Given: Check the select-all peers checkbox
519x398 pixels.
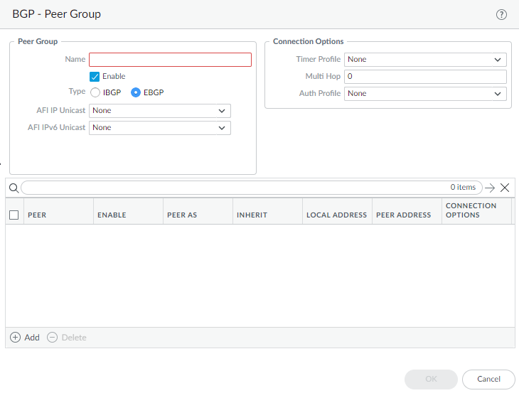Looking at the screenshot, I should point(14,215).
